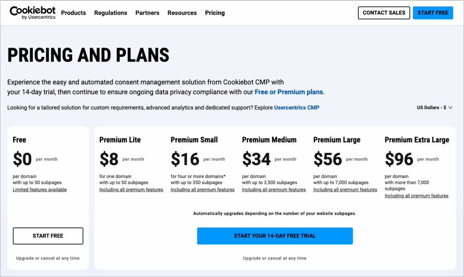
Task: Open the Resources menu
Action: [182, 13]
